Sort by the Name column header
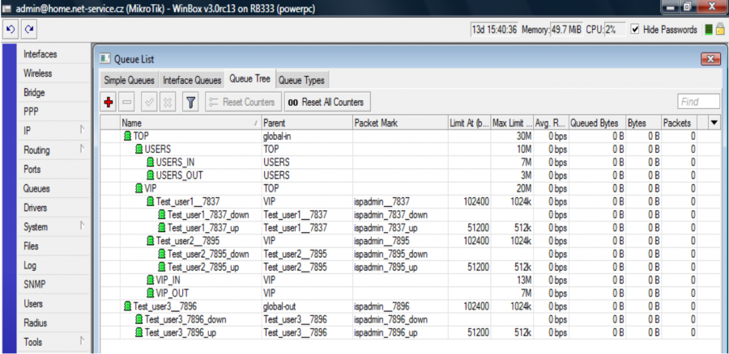 [x=190, y=124]
